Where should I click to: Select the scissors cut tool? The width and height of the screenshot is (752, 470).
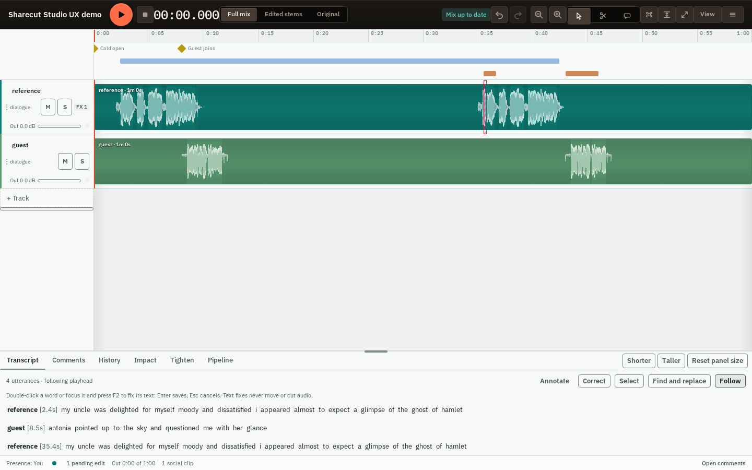(603, 16)
